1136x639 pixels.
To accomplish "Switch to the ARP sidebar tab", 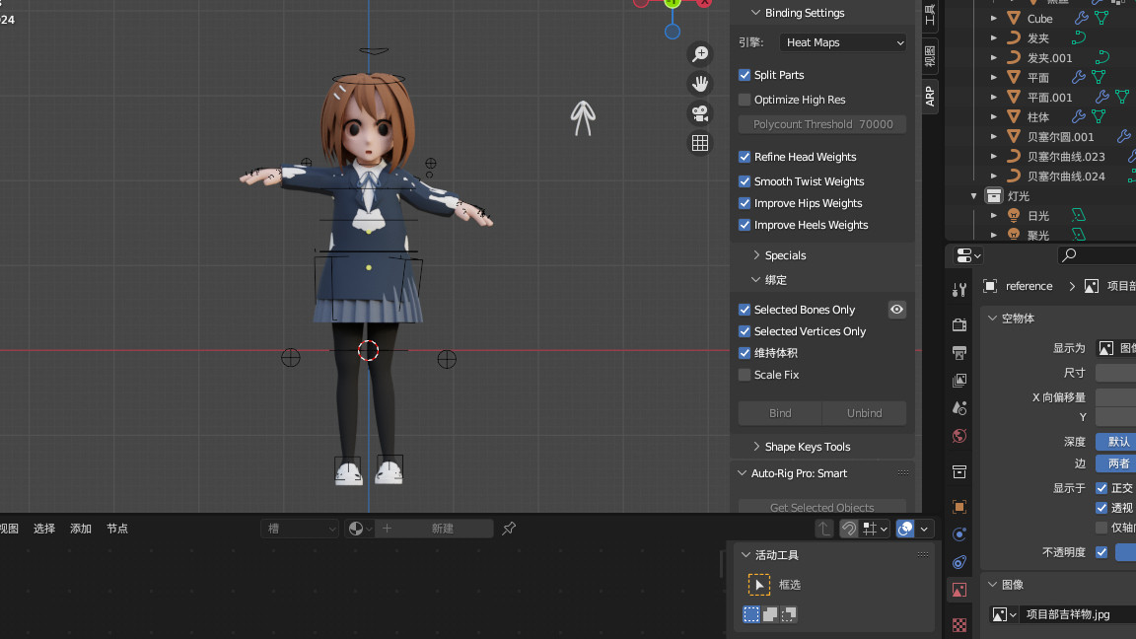I will (929, 95).
